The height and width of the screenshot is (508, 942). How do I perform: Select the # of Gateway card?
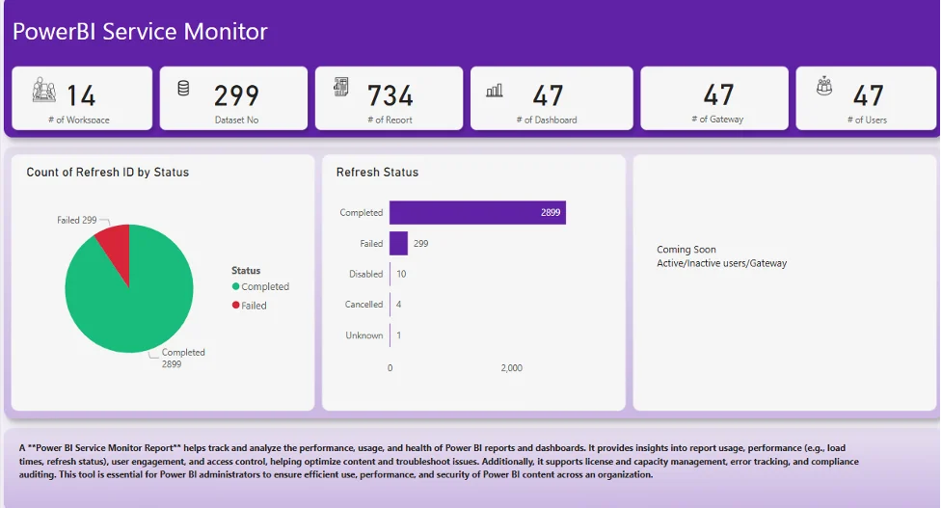pyautogui.click(x=716, y=97)
